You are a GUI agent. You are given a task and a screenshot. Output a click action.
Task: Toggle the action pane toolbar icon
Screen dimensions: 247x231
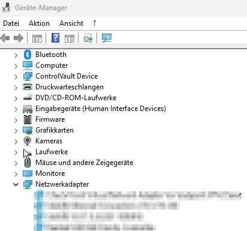point(70,38)
